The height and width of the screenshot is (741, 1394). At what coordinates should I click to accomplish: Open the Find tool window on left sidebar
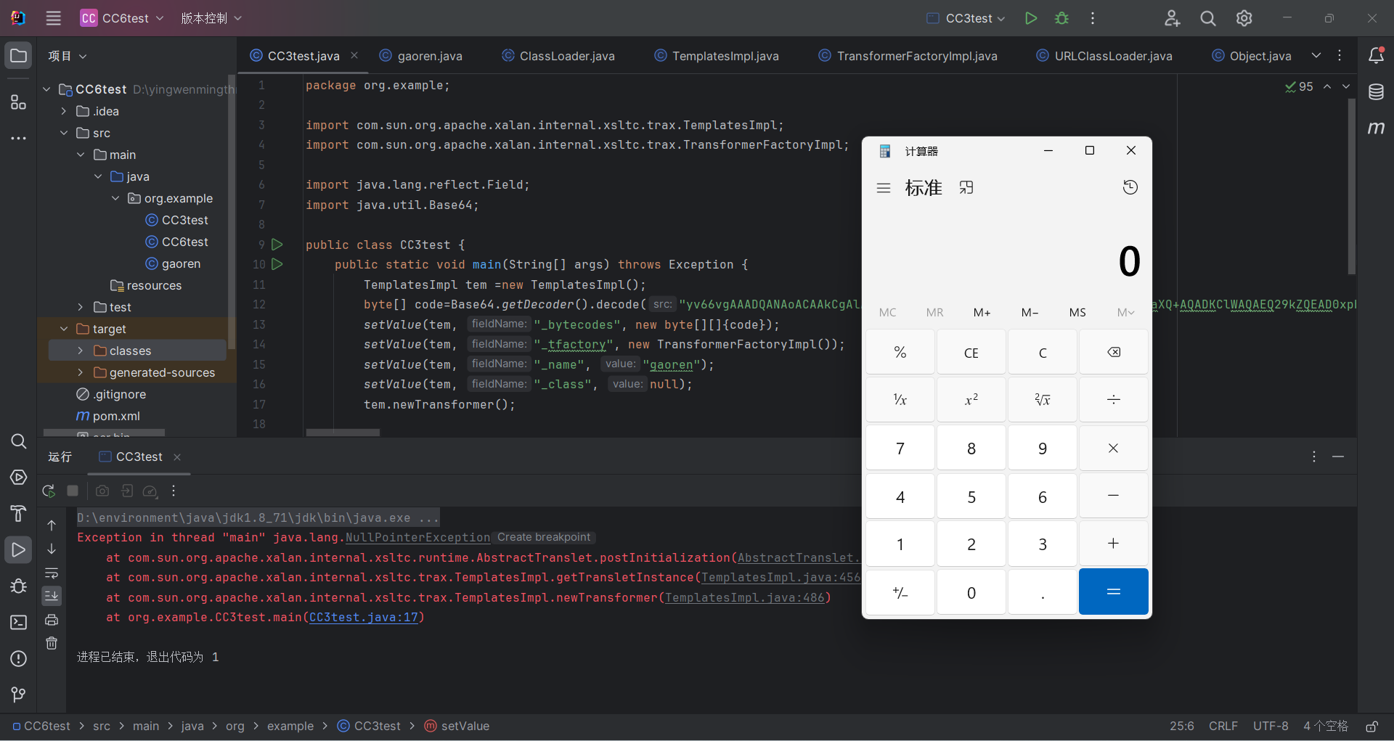tap(18, 441)
